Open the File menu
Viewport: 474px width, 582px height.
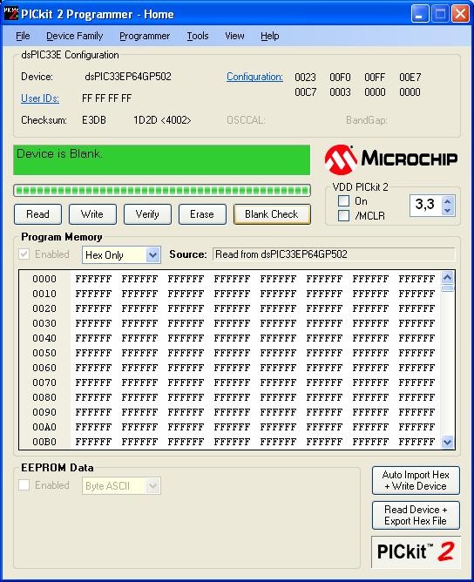[23, 36]
